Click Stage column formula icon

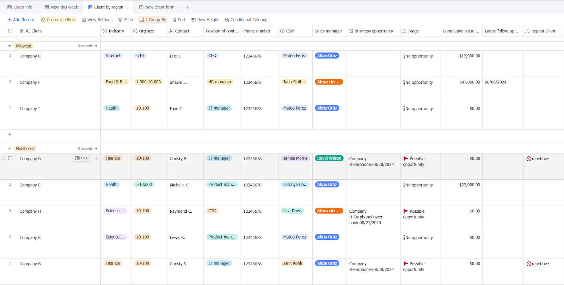(405, 31)
